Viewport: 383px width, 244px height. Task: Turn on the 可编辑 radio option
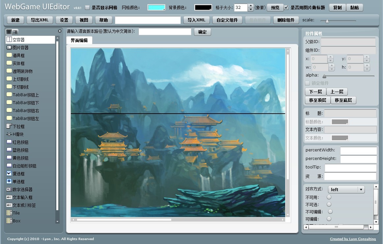coord(329,219)
